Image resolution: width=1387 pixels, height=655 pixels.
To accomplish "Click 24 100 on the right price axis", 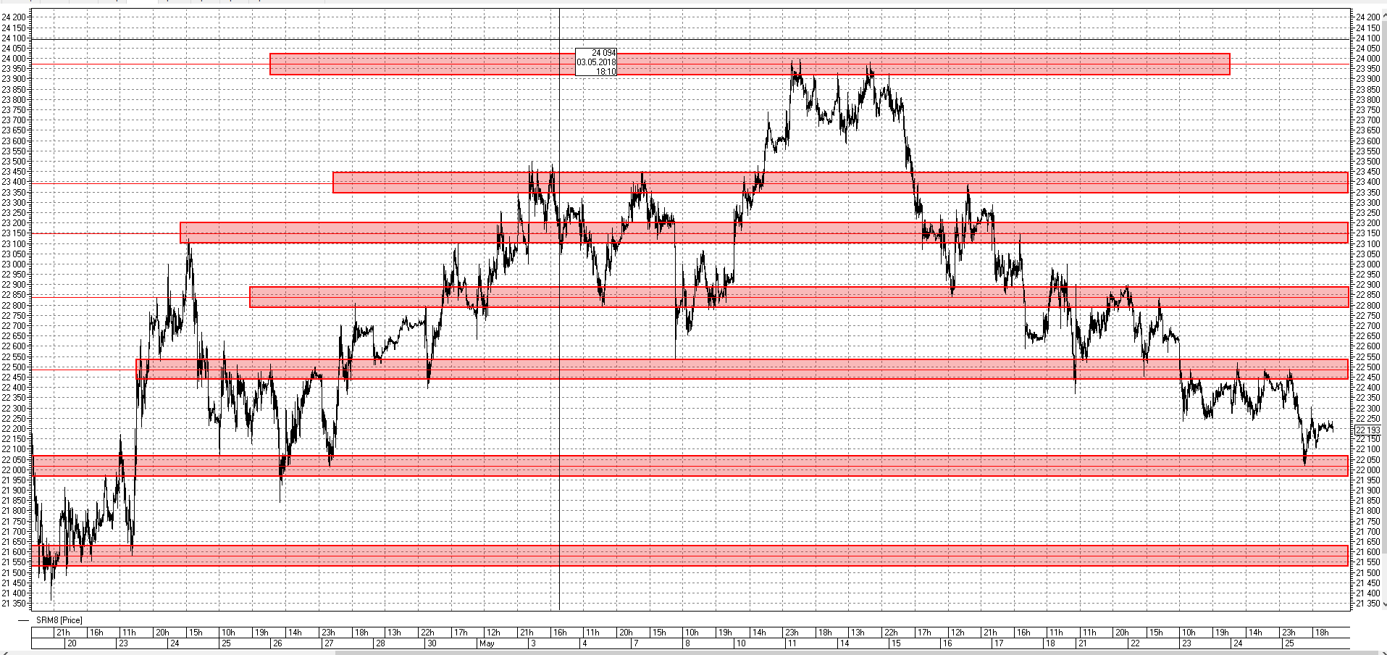I will pos(1368,38).
